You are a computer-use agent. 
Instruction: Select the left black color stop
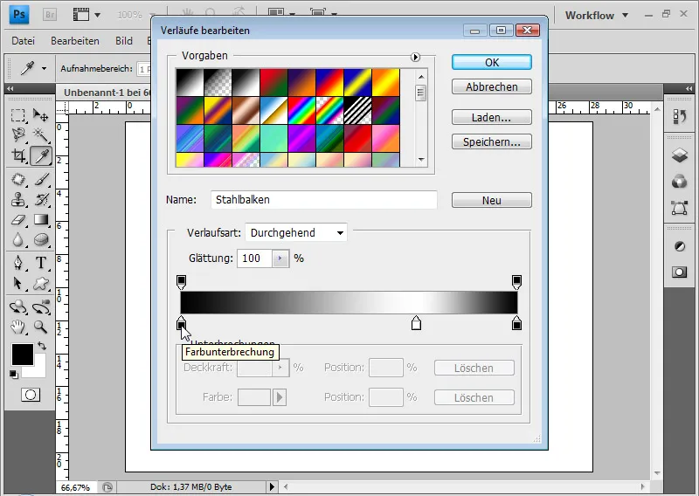[x=181, y=323]
